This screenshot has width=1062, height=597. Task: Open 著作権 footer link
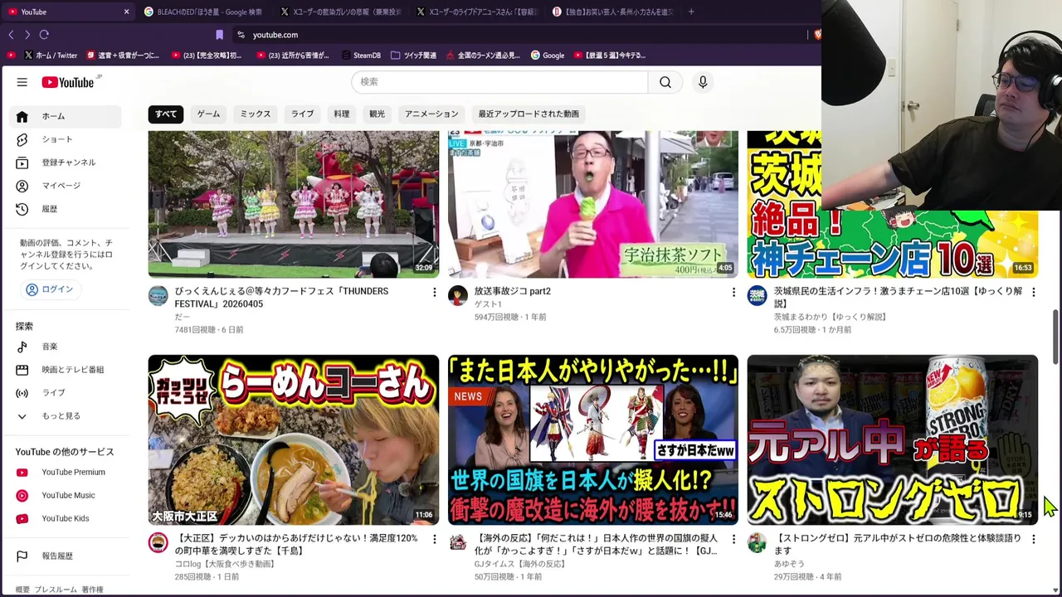(93, 590)
